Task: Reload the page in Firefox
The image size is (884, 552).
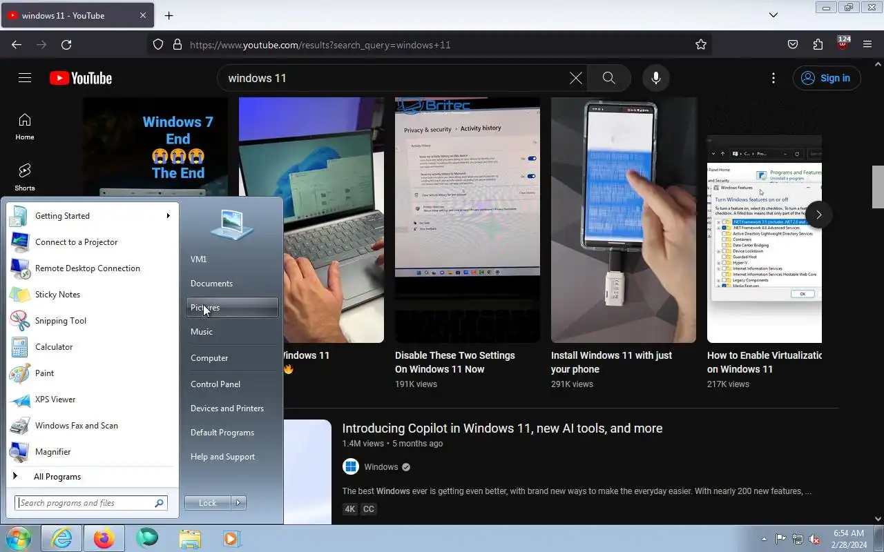Action: click(x=66, y=44)
